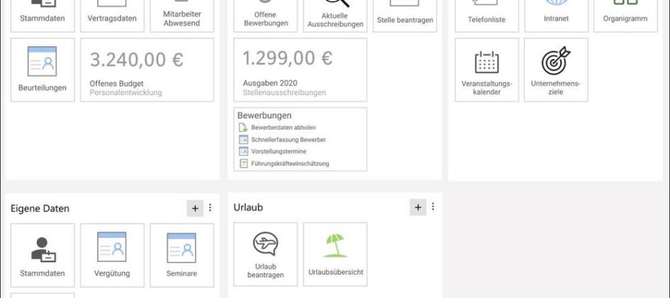Open the Vertragsdaten tile
The height and width of the screenshot is (298, 670).
(112, 16)
